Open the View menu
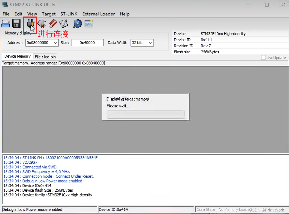Screen dimensions: 289x214 pos(32,14)
